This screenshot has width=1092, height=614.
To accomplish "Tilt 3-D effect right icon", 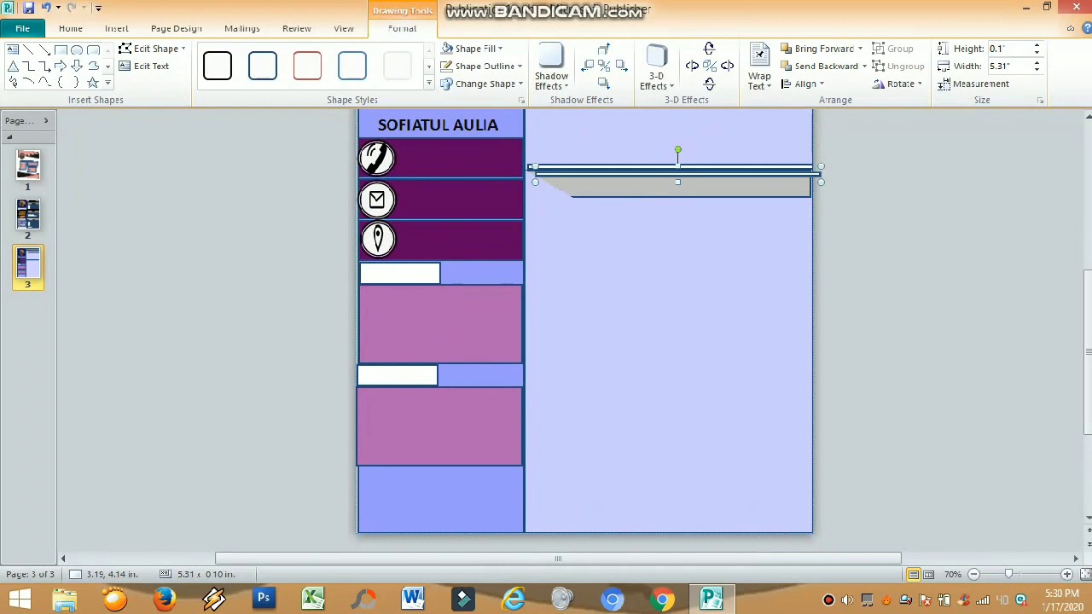I will coord(727,66).
